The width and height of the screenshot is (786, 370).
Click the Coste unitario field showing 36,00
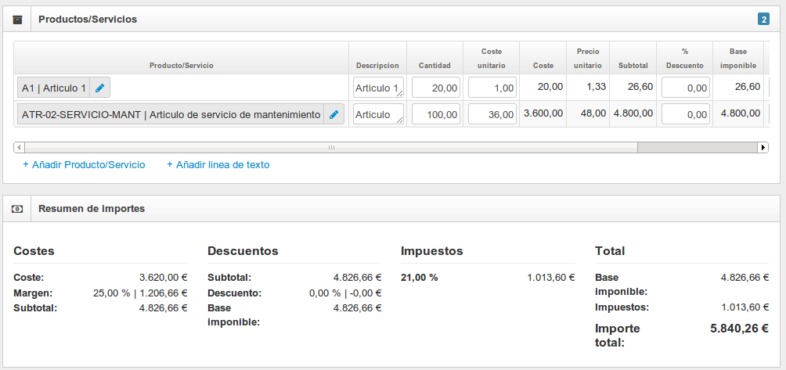(492, 113)
